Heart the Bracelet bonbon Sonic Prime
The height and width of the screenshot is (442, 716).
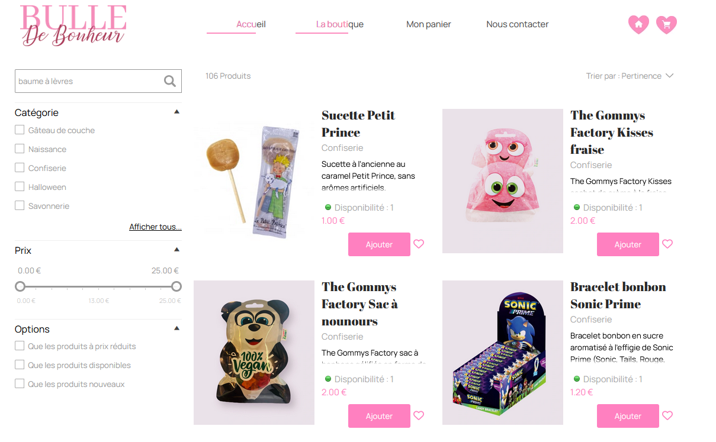pyautogui.click(x=667, y=415)
